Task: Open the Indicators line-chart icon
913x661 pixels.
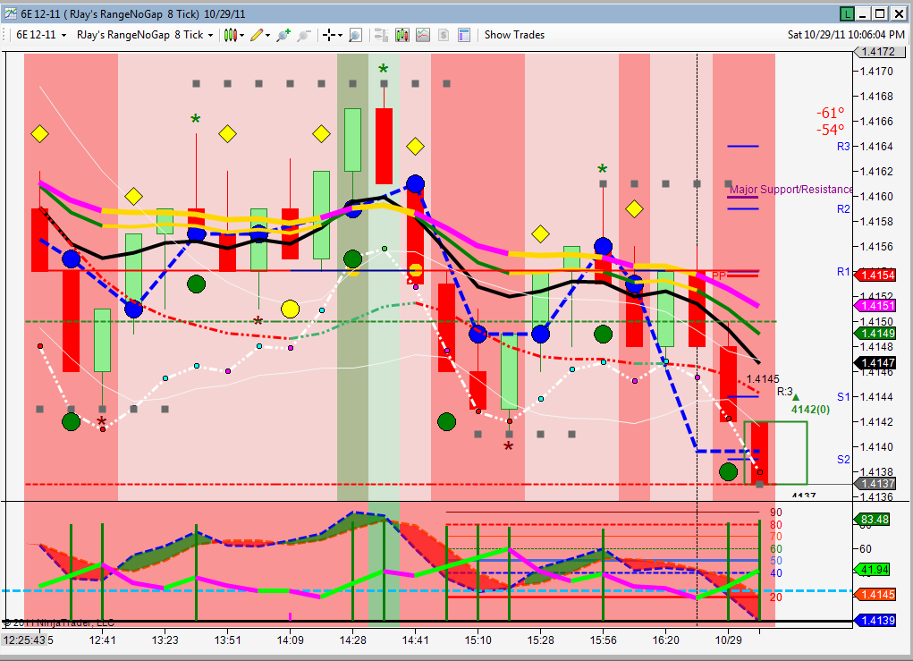Action: point(423,35)
